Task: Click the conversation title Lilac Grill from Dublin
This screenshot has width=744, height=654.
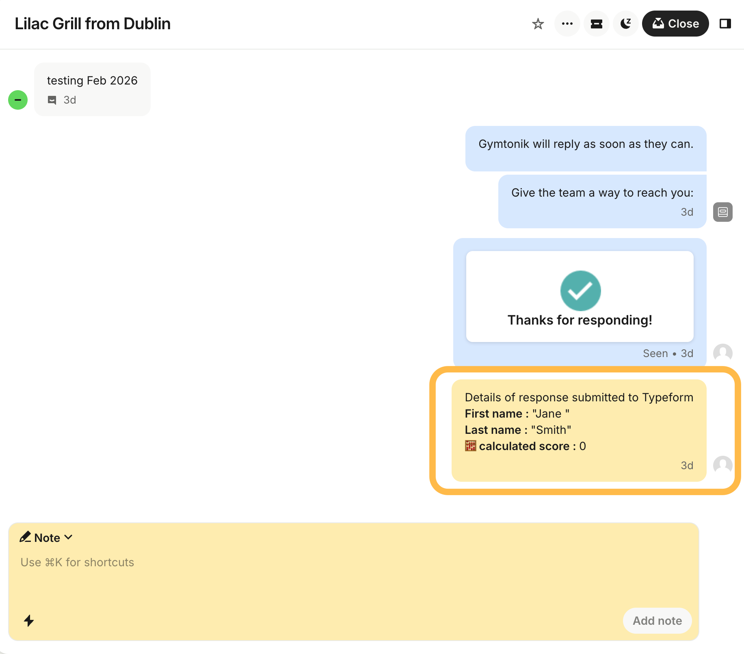Action: click(93, 24)
